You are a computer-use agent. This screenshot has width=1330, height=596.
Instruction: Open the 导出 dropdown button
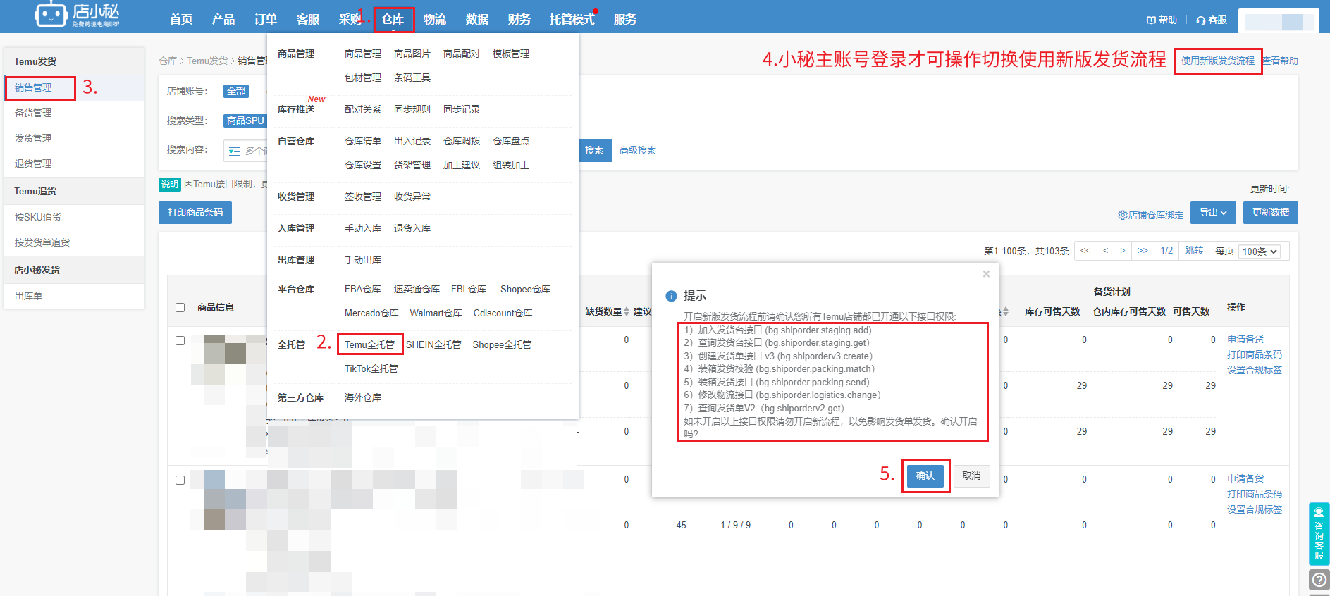click(1213, 212)
